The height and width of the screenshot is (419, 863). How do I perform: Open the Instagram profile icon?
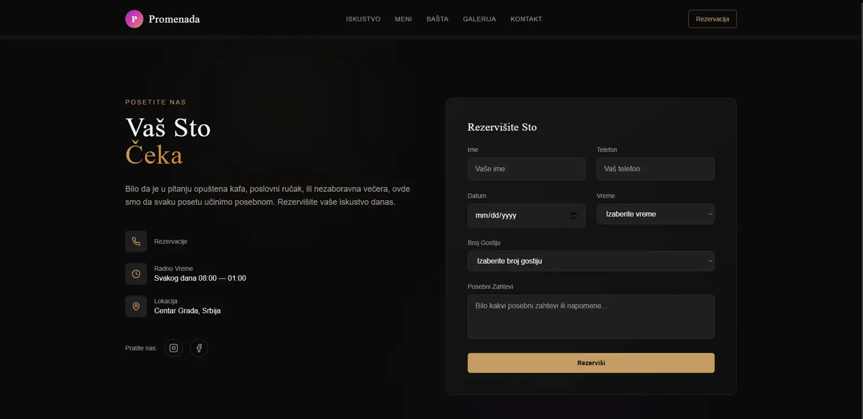(x=174, y=348)
